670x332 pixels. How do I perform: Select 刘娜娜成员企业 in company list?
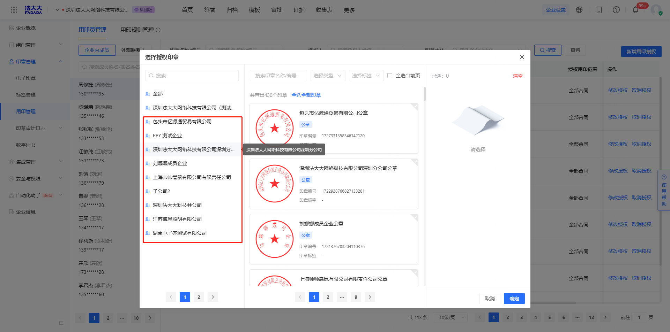coord(170,163)
